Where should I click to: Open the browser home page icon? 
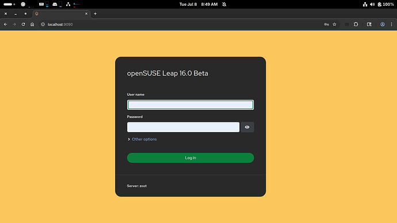[x=32, y=25]
